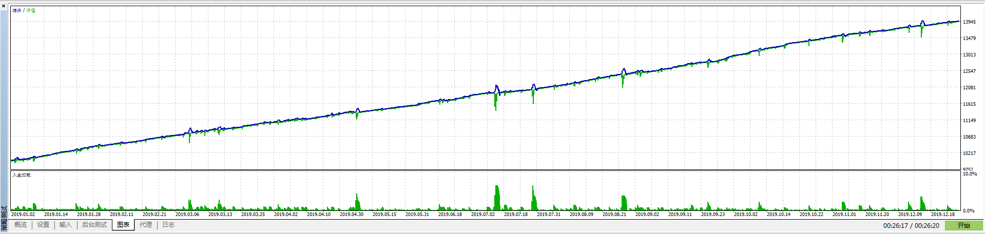This screenshot has width=985, height=234.
Task: Click the elapsed time 00:26:17 progress readout
Action: tap(895, 226)
